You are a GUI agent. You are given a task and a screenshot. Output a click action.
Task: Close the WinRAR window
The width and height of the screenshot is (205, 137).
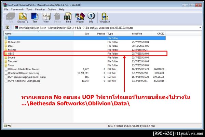click(198, 5)
